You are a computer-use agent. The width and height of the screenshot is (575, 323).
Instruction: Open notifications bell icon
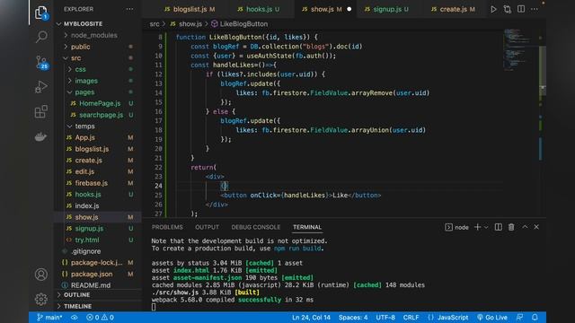pyautogui.click(x=535, y=318)
